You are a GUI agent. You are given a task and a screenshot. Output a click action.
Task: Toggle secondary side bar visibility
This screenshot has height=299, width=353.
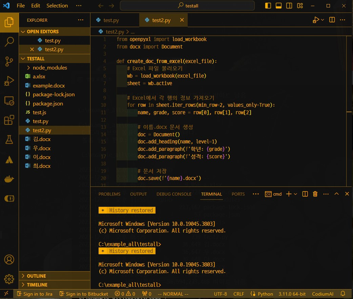(x=289, y=6)
